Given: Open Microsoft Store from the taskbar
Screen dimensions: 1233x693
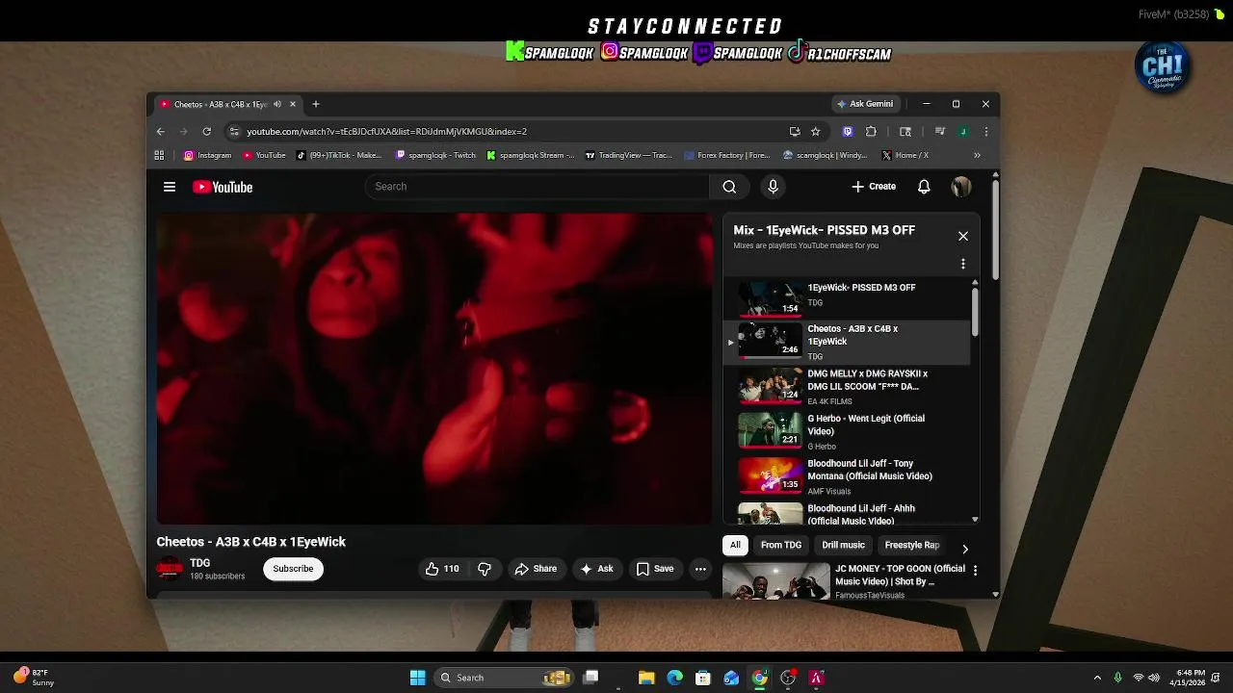Looking at the screenshot, I should tap(702, 678).
